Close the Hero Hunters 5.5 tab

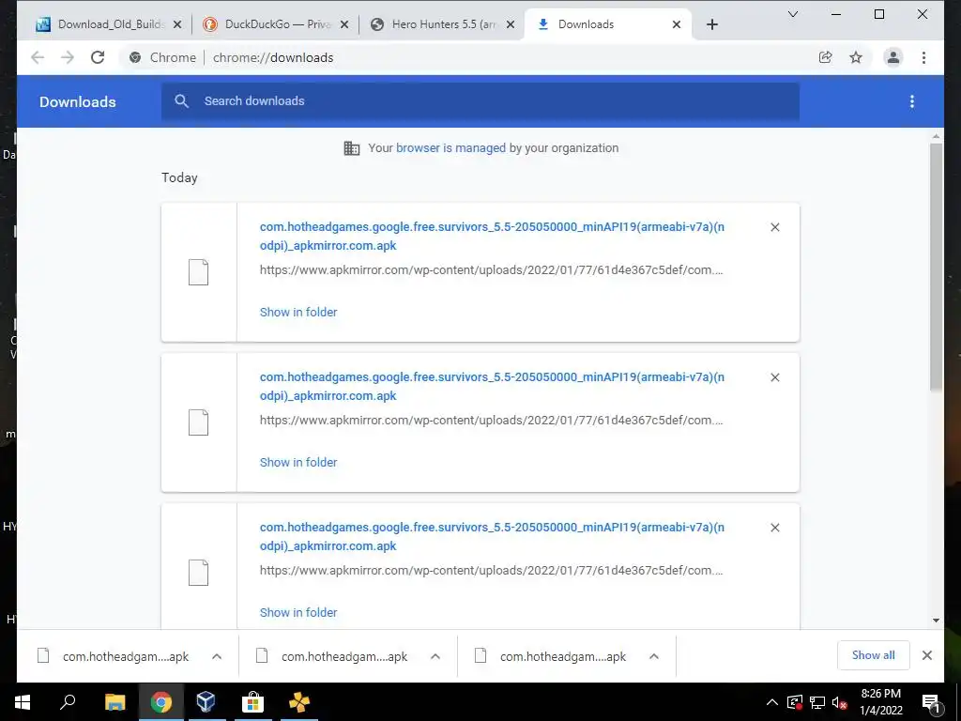point(511,24)
